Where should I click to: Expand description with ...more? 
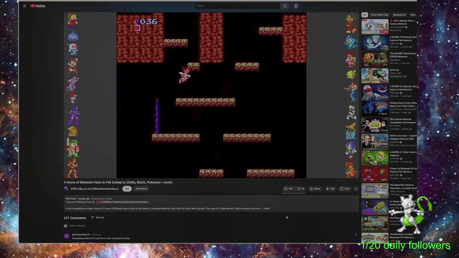click(266, 209)
